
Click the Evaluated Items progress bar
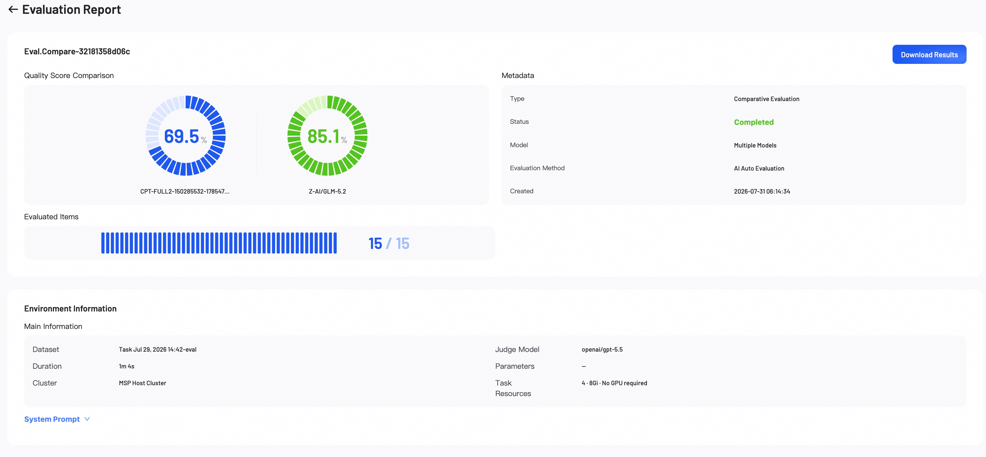coord(219,243)
